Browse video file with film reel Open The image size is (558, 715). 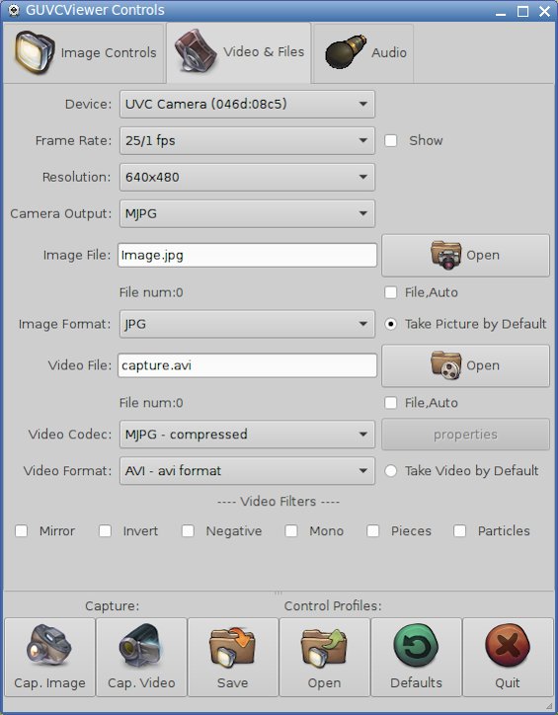pyautogui.click(x=465, y=365)
